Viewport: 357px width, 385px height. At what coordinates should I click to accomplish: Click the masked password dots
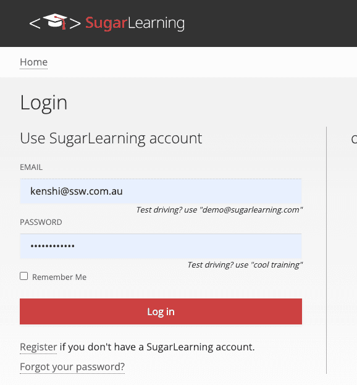click(x=52, y=246)
